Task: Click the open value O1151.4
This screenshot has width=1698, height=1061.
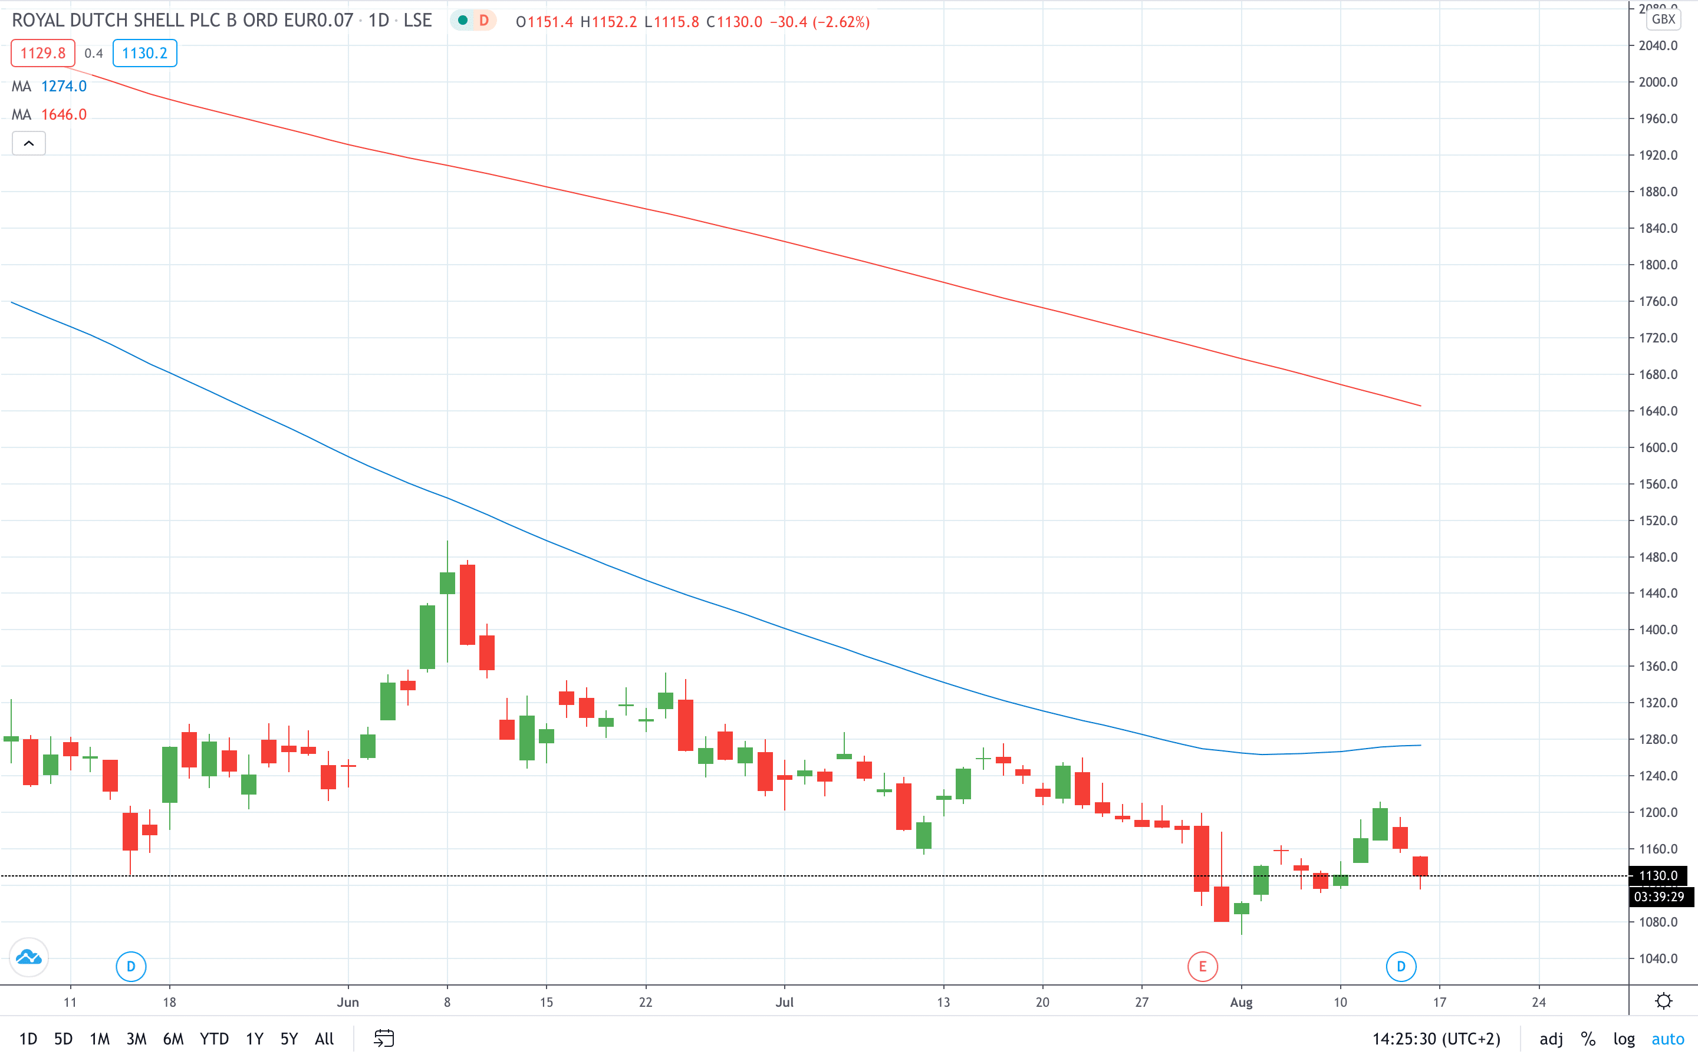Action: click(x=544, y=22)
